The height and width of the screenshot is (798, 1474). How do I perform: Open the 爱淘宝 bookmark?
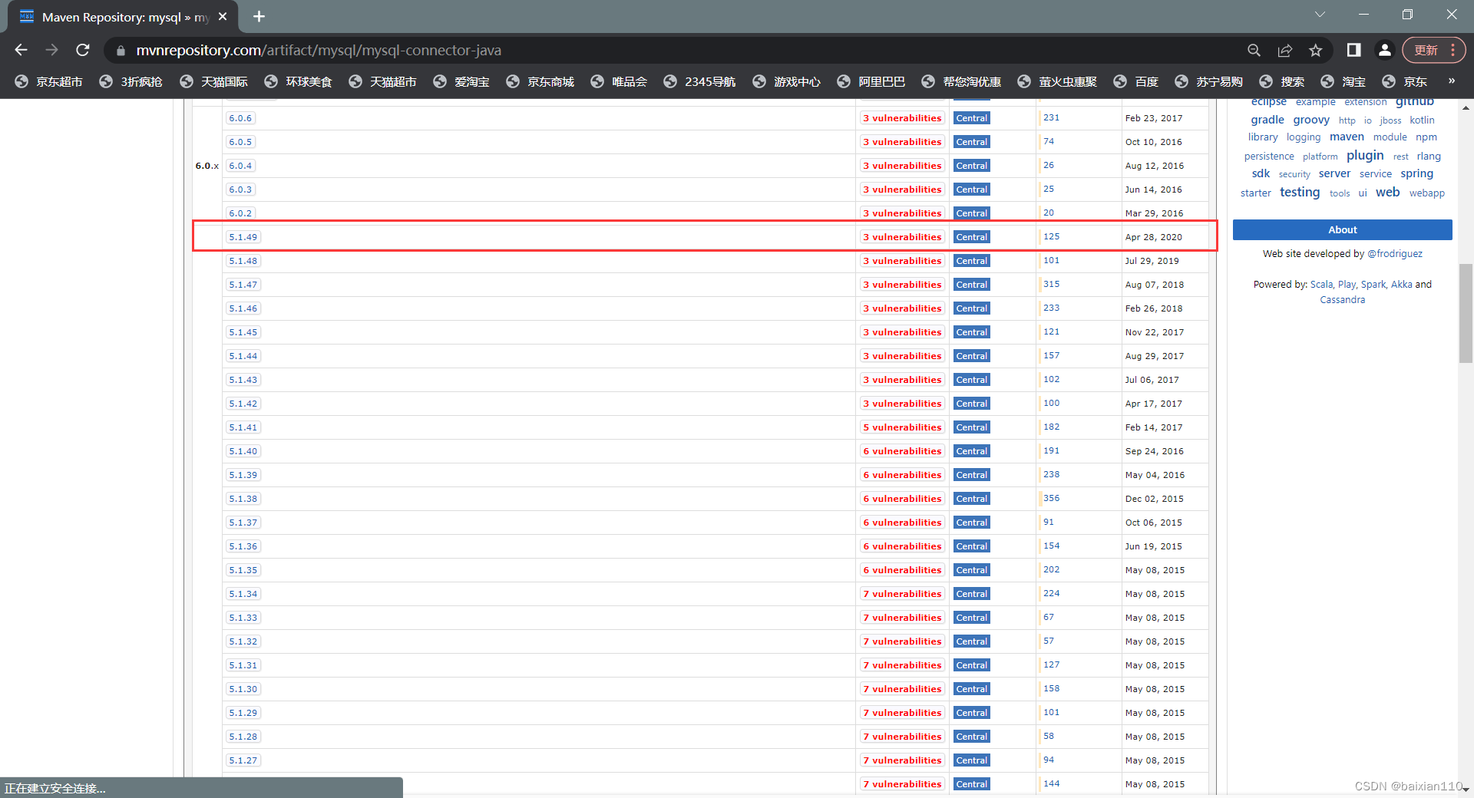(x=461, y=81)
